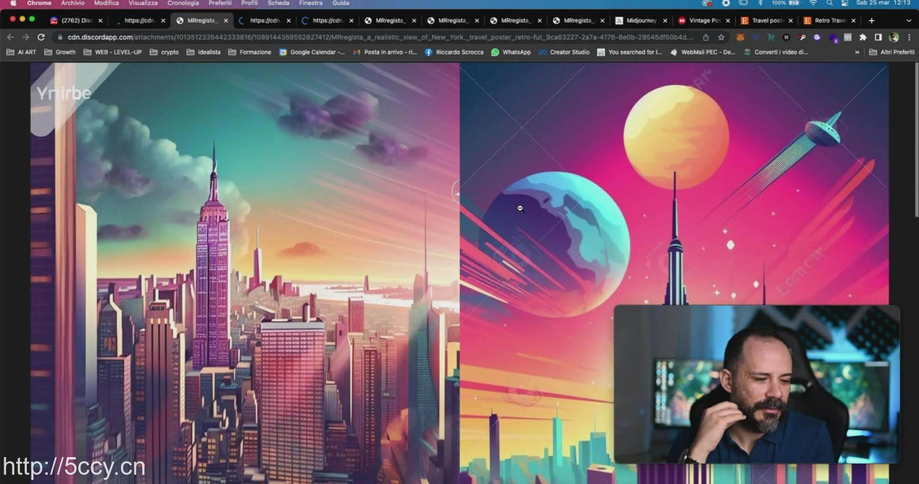Open a new tab with plus button
The height and width of the screenshot is (484, 919).
pos(871,20)
